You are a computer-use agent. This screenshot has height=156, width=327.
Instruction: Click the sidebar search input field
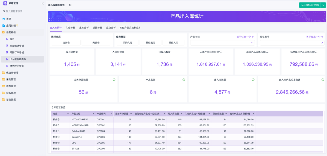pos(23,11)
